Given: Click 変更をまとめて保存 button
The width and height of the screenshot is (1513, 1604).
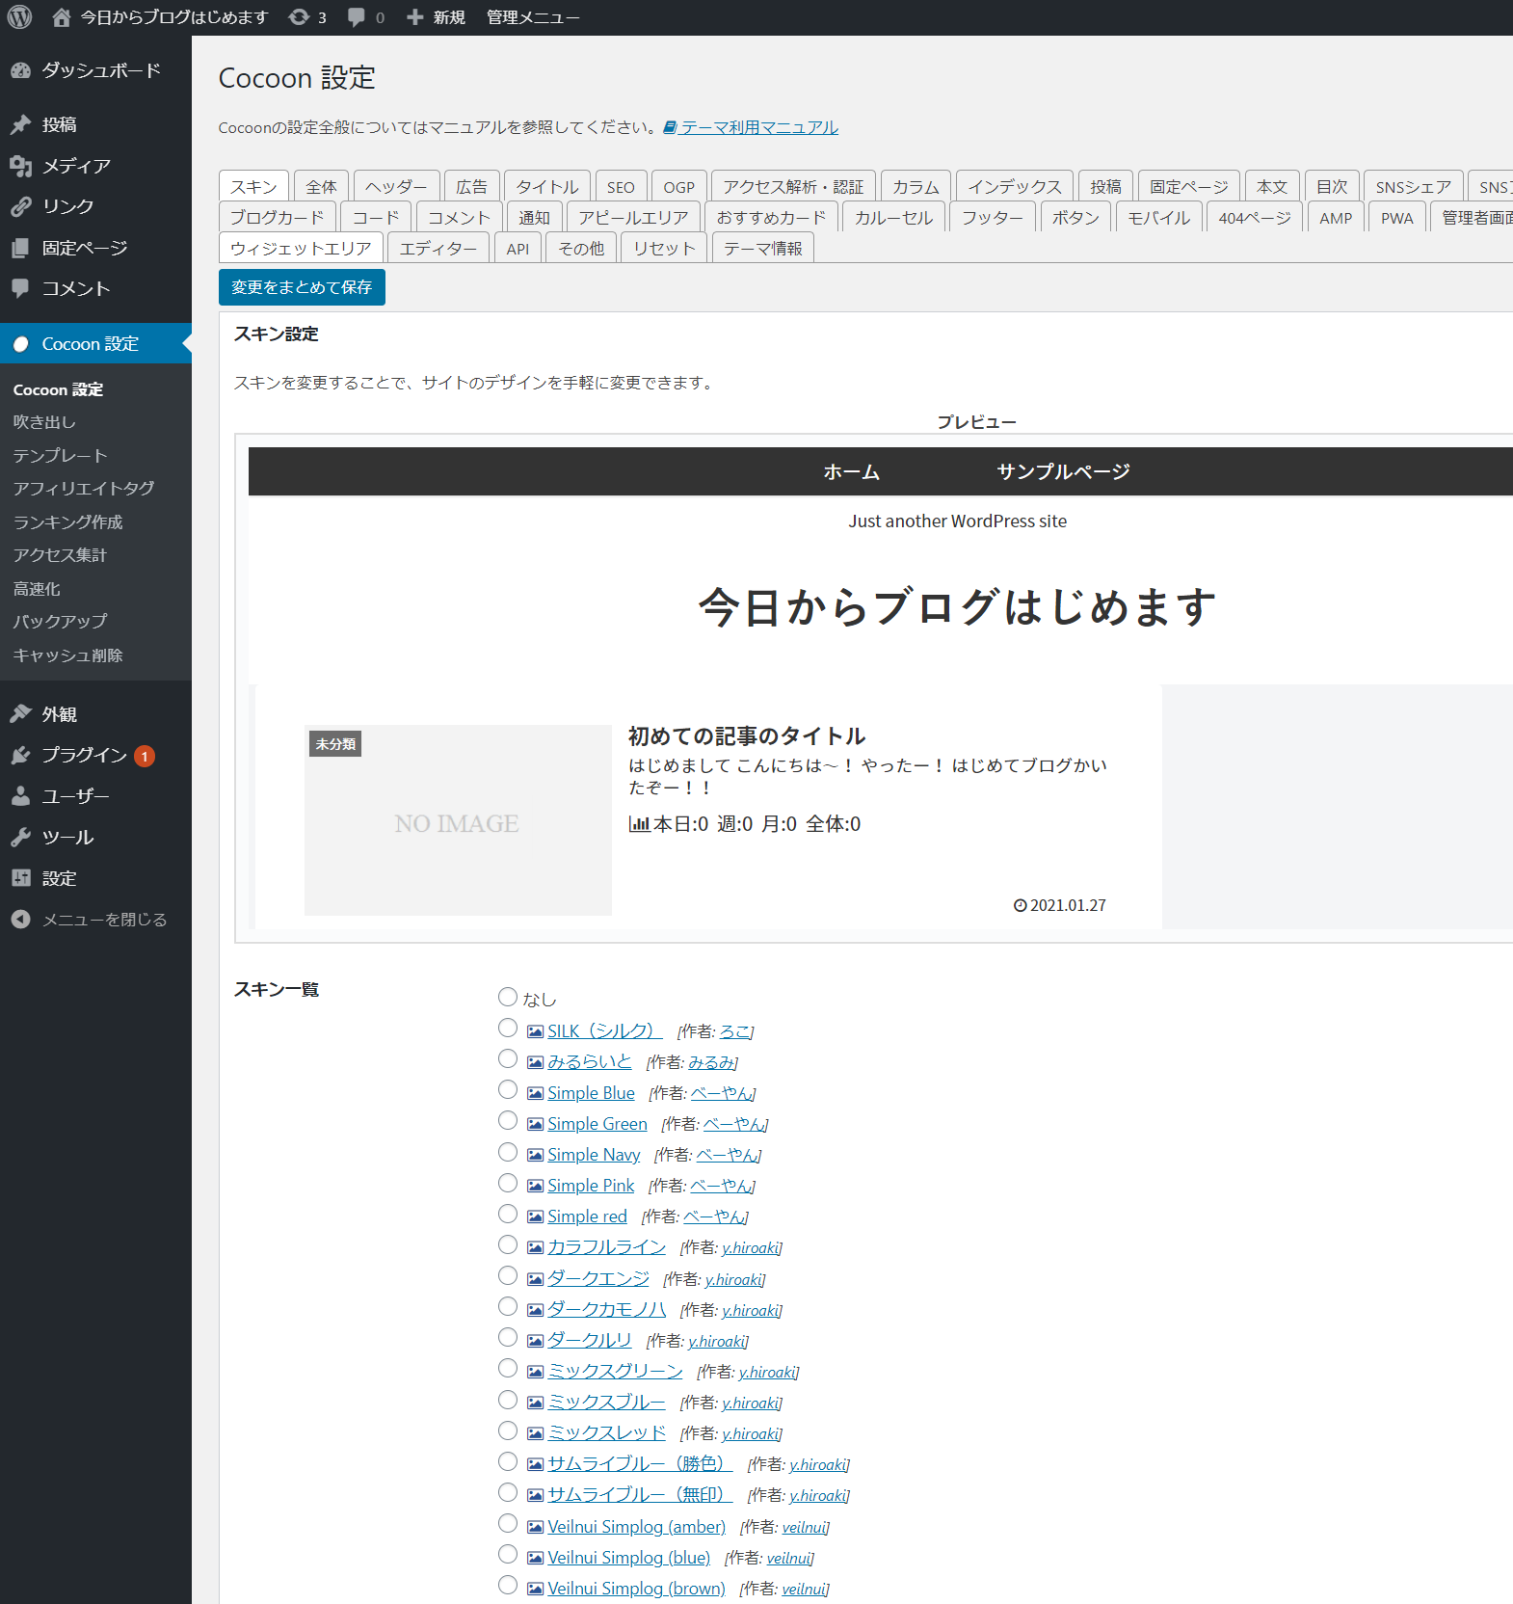Looking at the screenshot, I should (x=302, y=287).
